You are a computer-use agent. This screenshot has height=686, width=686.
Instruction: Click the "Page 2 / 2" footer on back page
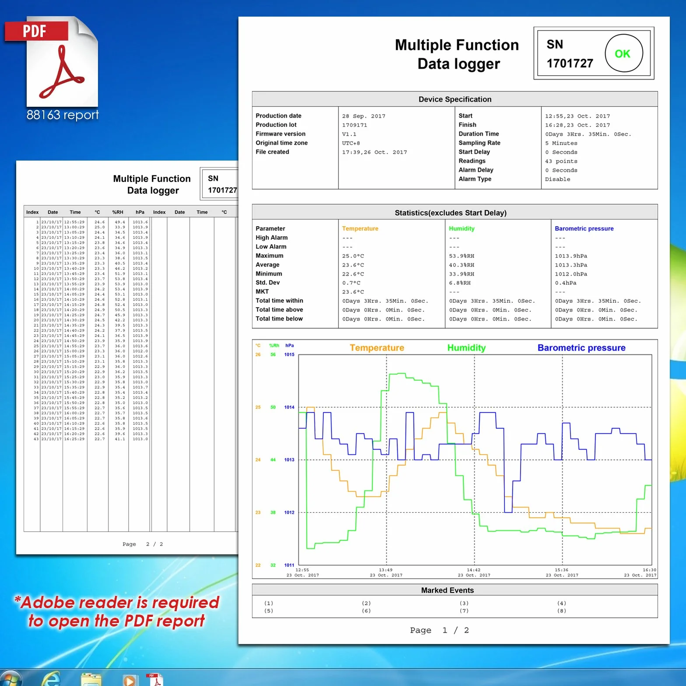coord(143,544)
